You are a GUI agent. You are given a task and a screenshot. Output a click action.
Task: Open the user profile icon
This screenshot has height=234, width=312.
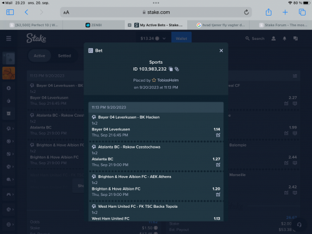(x=273, y=39)
